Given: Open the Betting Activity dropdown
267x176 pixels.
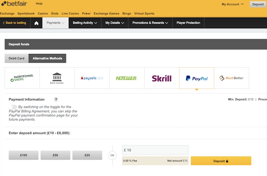Looking at the screenshot, I should coord(85,23).
